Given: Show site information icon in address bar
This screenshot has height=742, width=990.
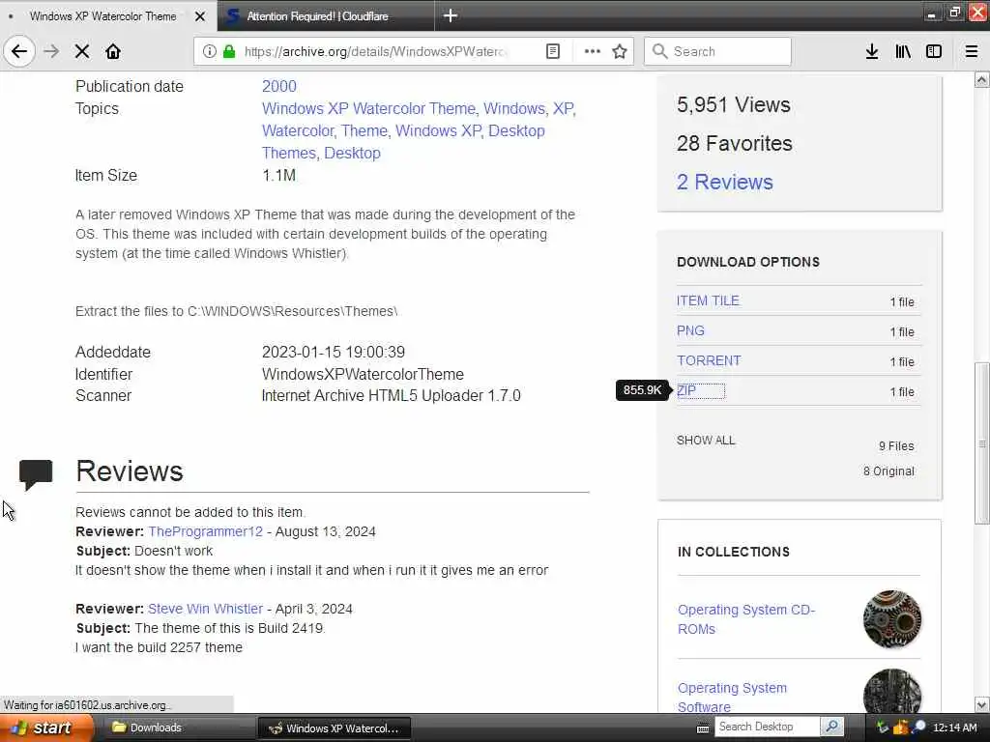Looking at the screenshot, I should pyautogui.click(x=209, y=51).
